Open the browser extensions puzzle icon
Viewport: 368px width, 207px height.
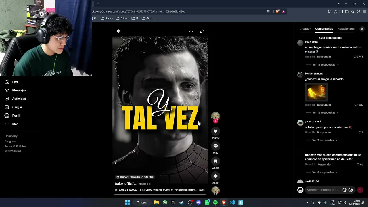click(x=330, y=11)
